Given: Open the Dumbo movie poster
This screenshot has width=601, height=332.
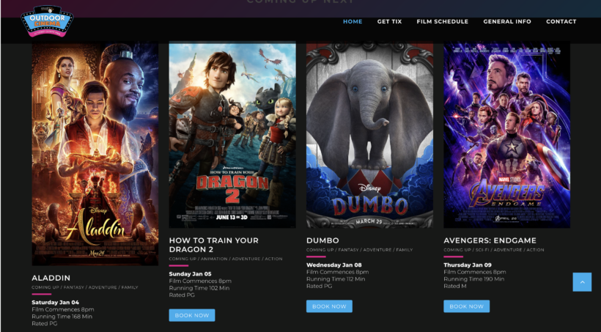Looking at the screenshot, I should coord(369,135).
